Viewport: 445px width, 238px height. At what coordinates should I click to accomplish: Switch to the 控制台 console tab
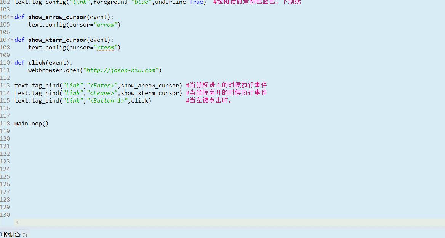(x=11, y=235)
